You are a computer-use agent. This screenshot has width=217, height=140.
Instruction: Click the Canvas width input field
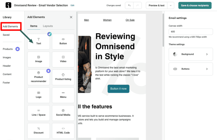point(191,32)
